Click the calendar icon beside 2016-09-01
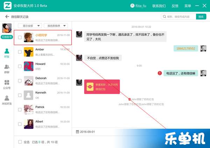The height and width of the screenshot is (148, 210). click(x=77, y=132)
